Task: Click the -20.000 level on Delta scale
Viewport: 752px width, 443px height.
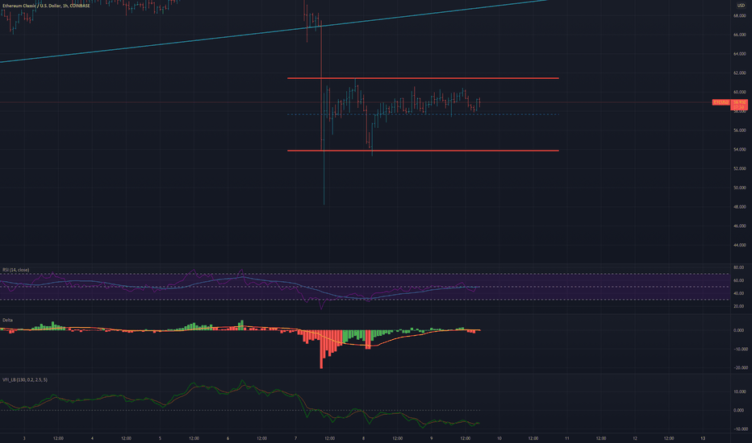Action: [741, 368]
